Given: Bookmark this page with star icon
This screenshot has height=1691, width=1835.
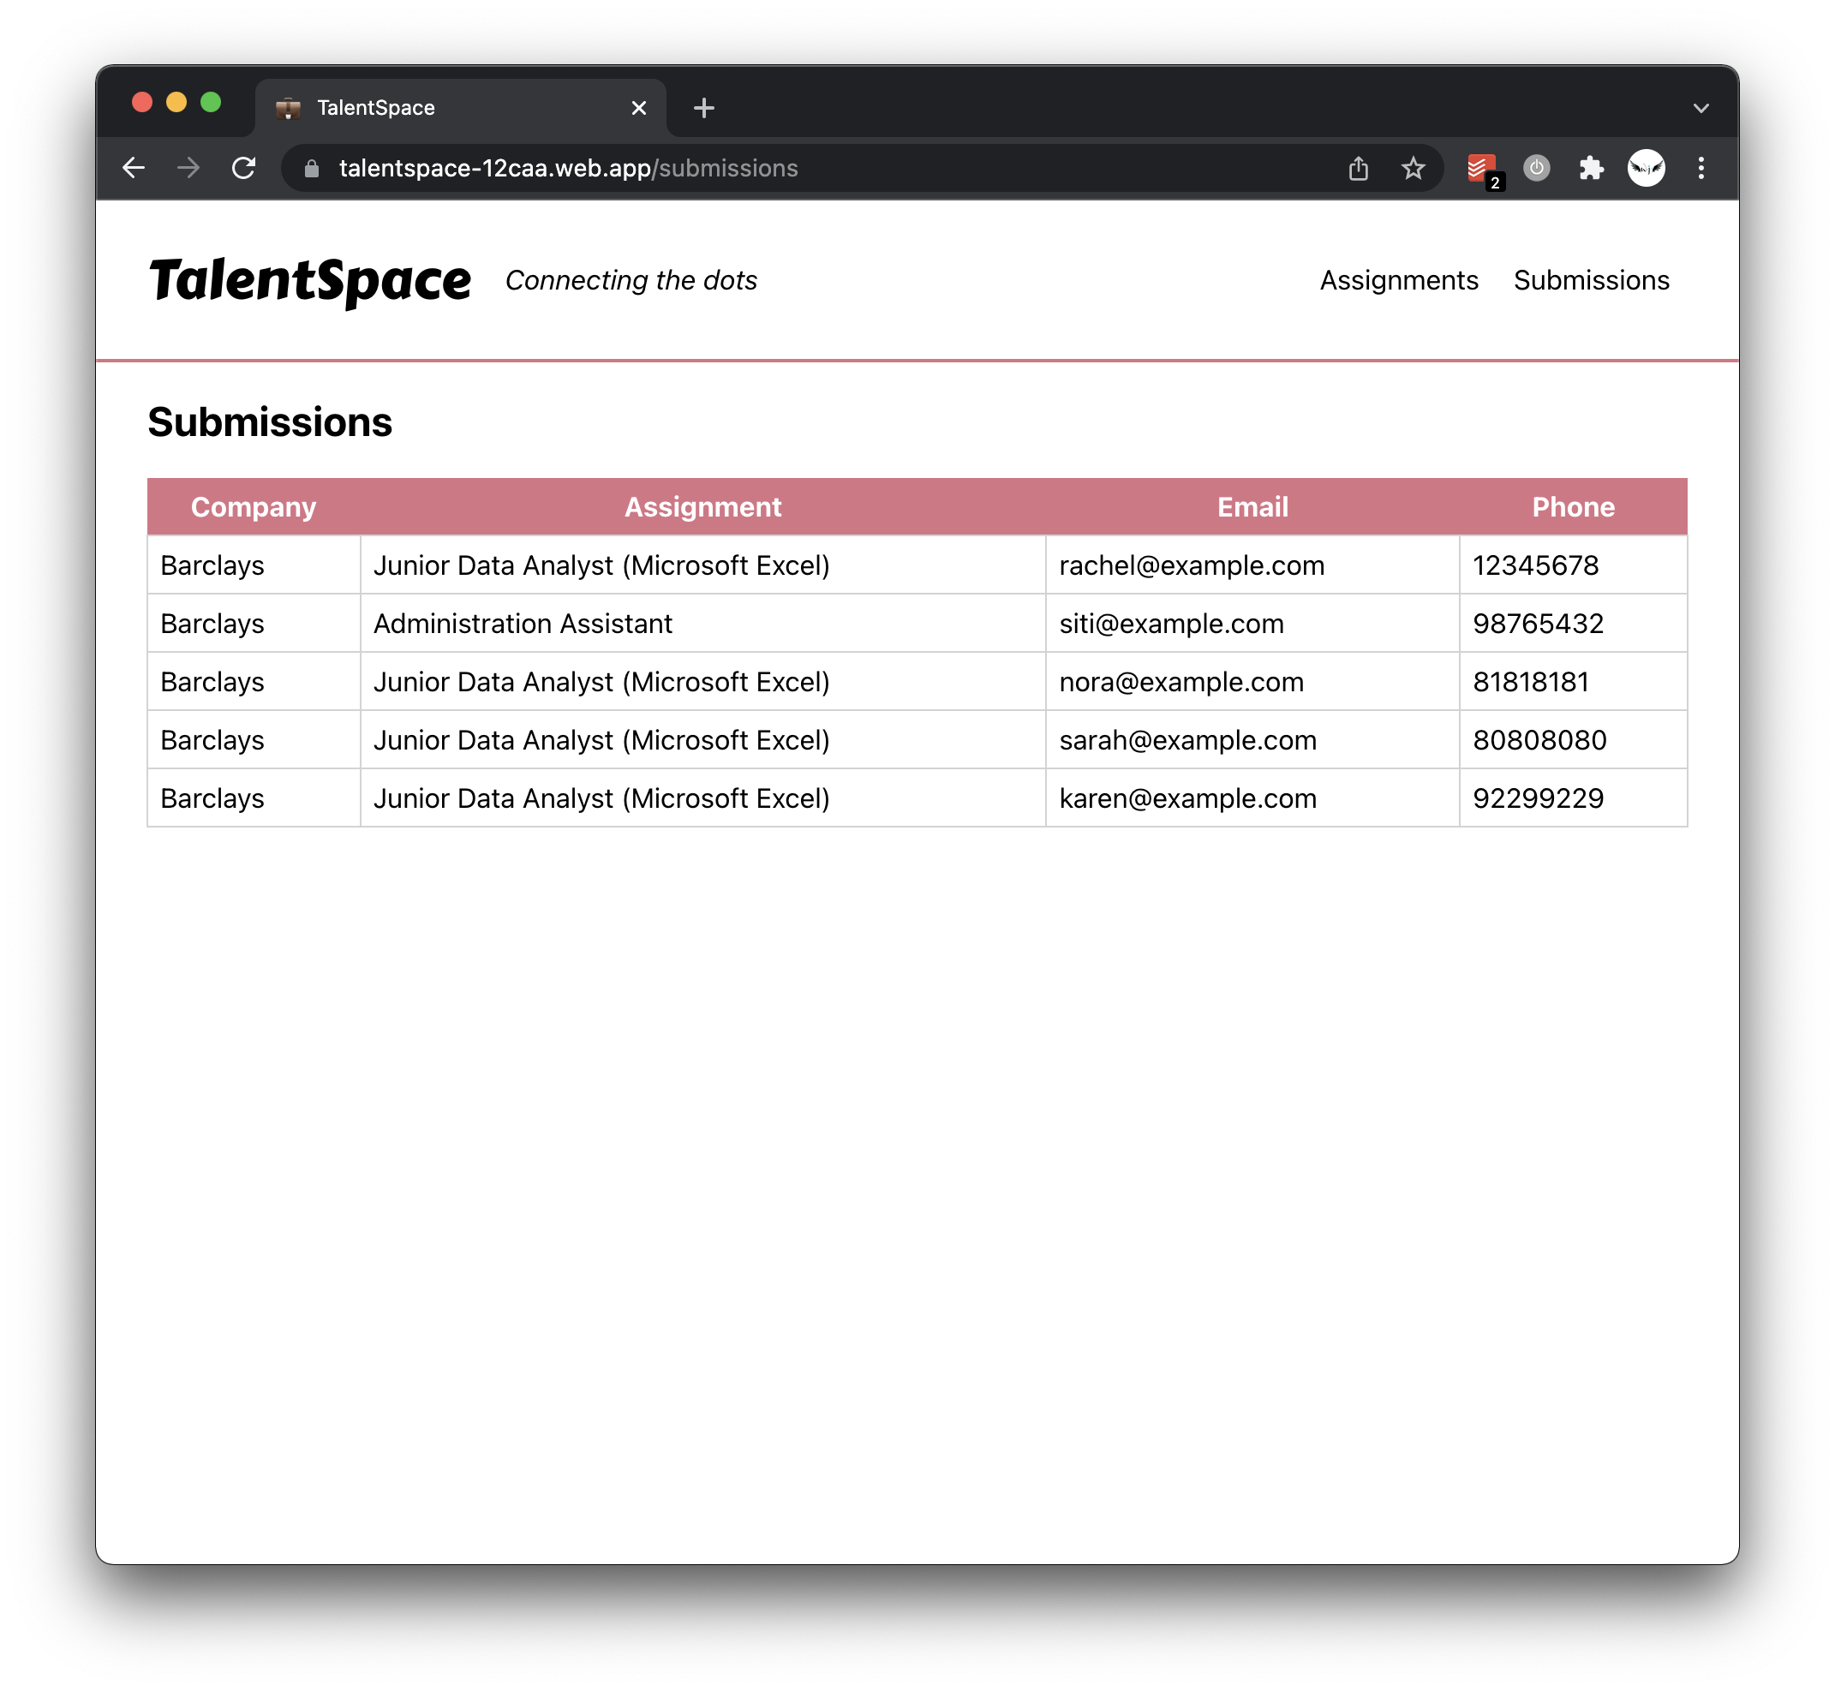Looking at the screenshot, I should click(1414, 169).
